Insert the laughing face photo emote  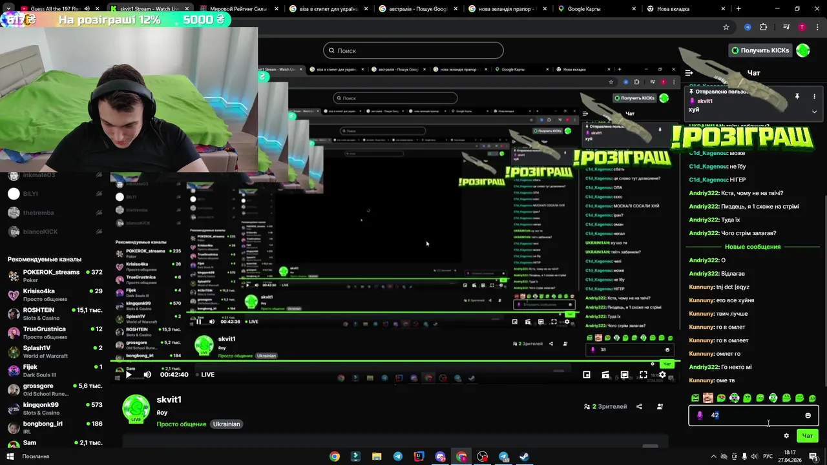[x=708, y=398]
